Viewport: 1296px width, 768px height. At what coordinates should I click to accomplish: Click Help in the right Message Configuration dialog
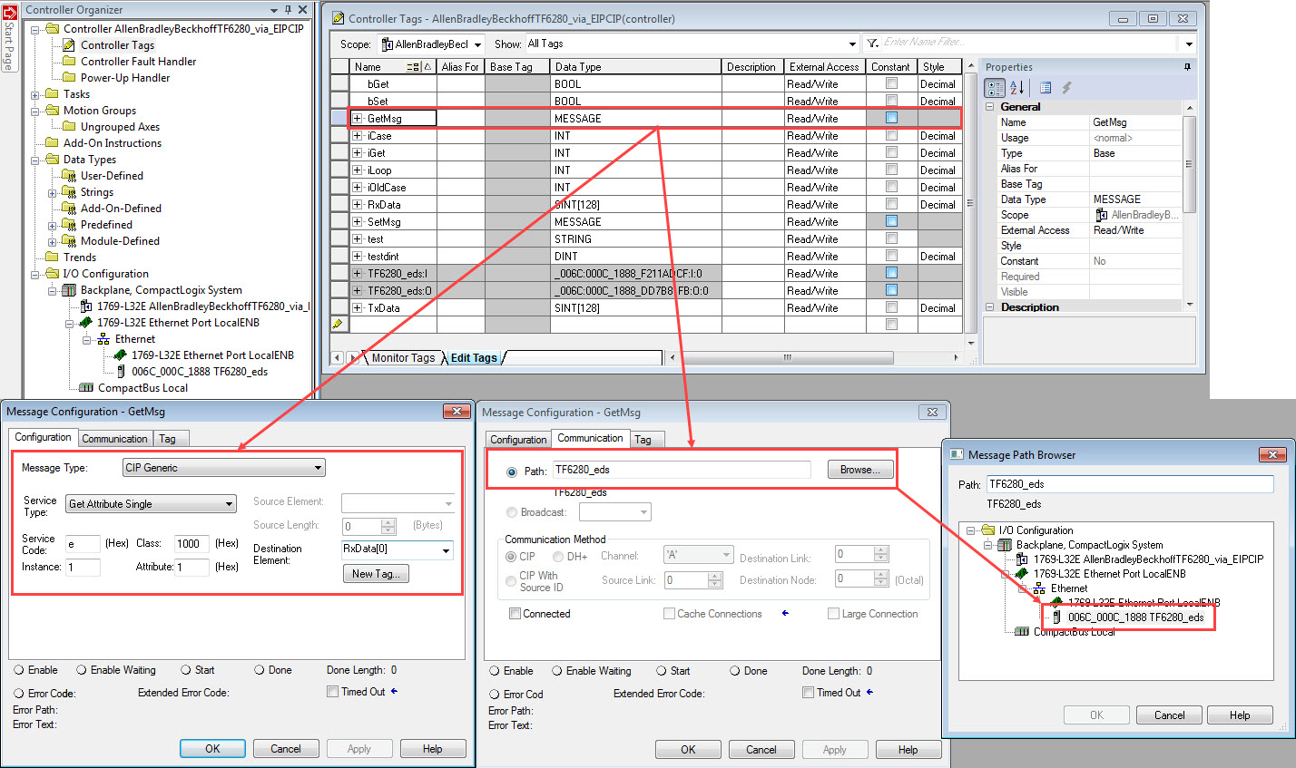pos(908,750)
